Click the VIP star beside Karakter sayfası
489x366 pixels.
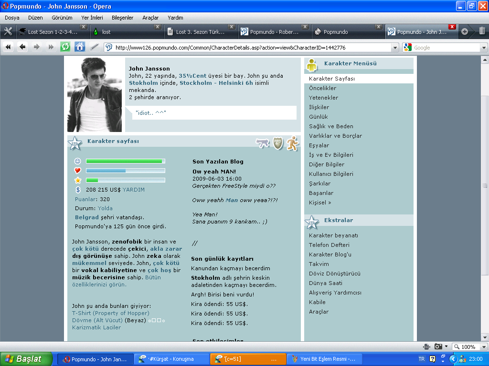click(x=75, y=143)
